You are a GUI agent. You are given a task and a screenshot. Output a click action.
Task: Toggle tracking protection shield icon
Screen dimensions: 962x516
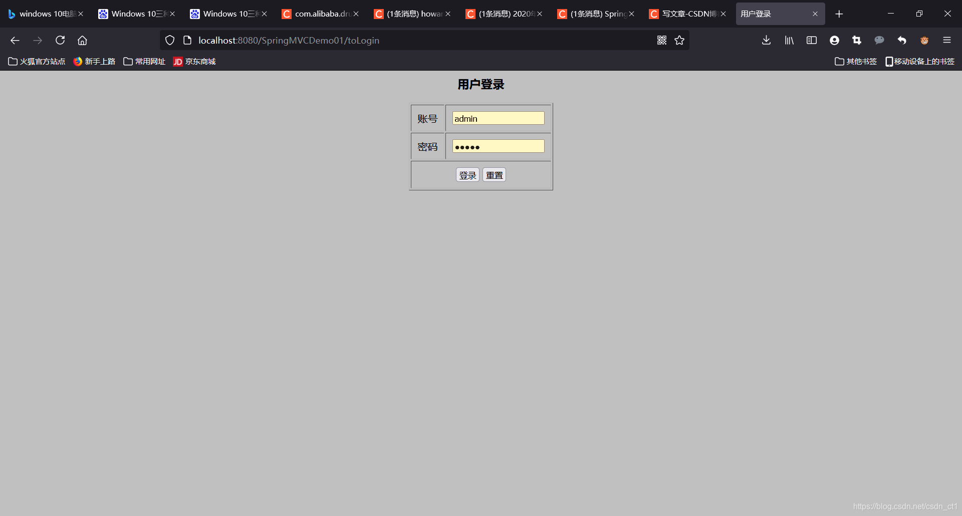coord(170,40)
